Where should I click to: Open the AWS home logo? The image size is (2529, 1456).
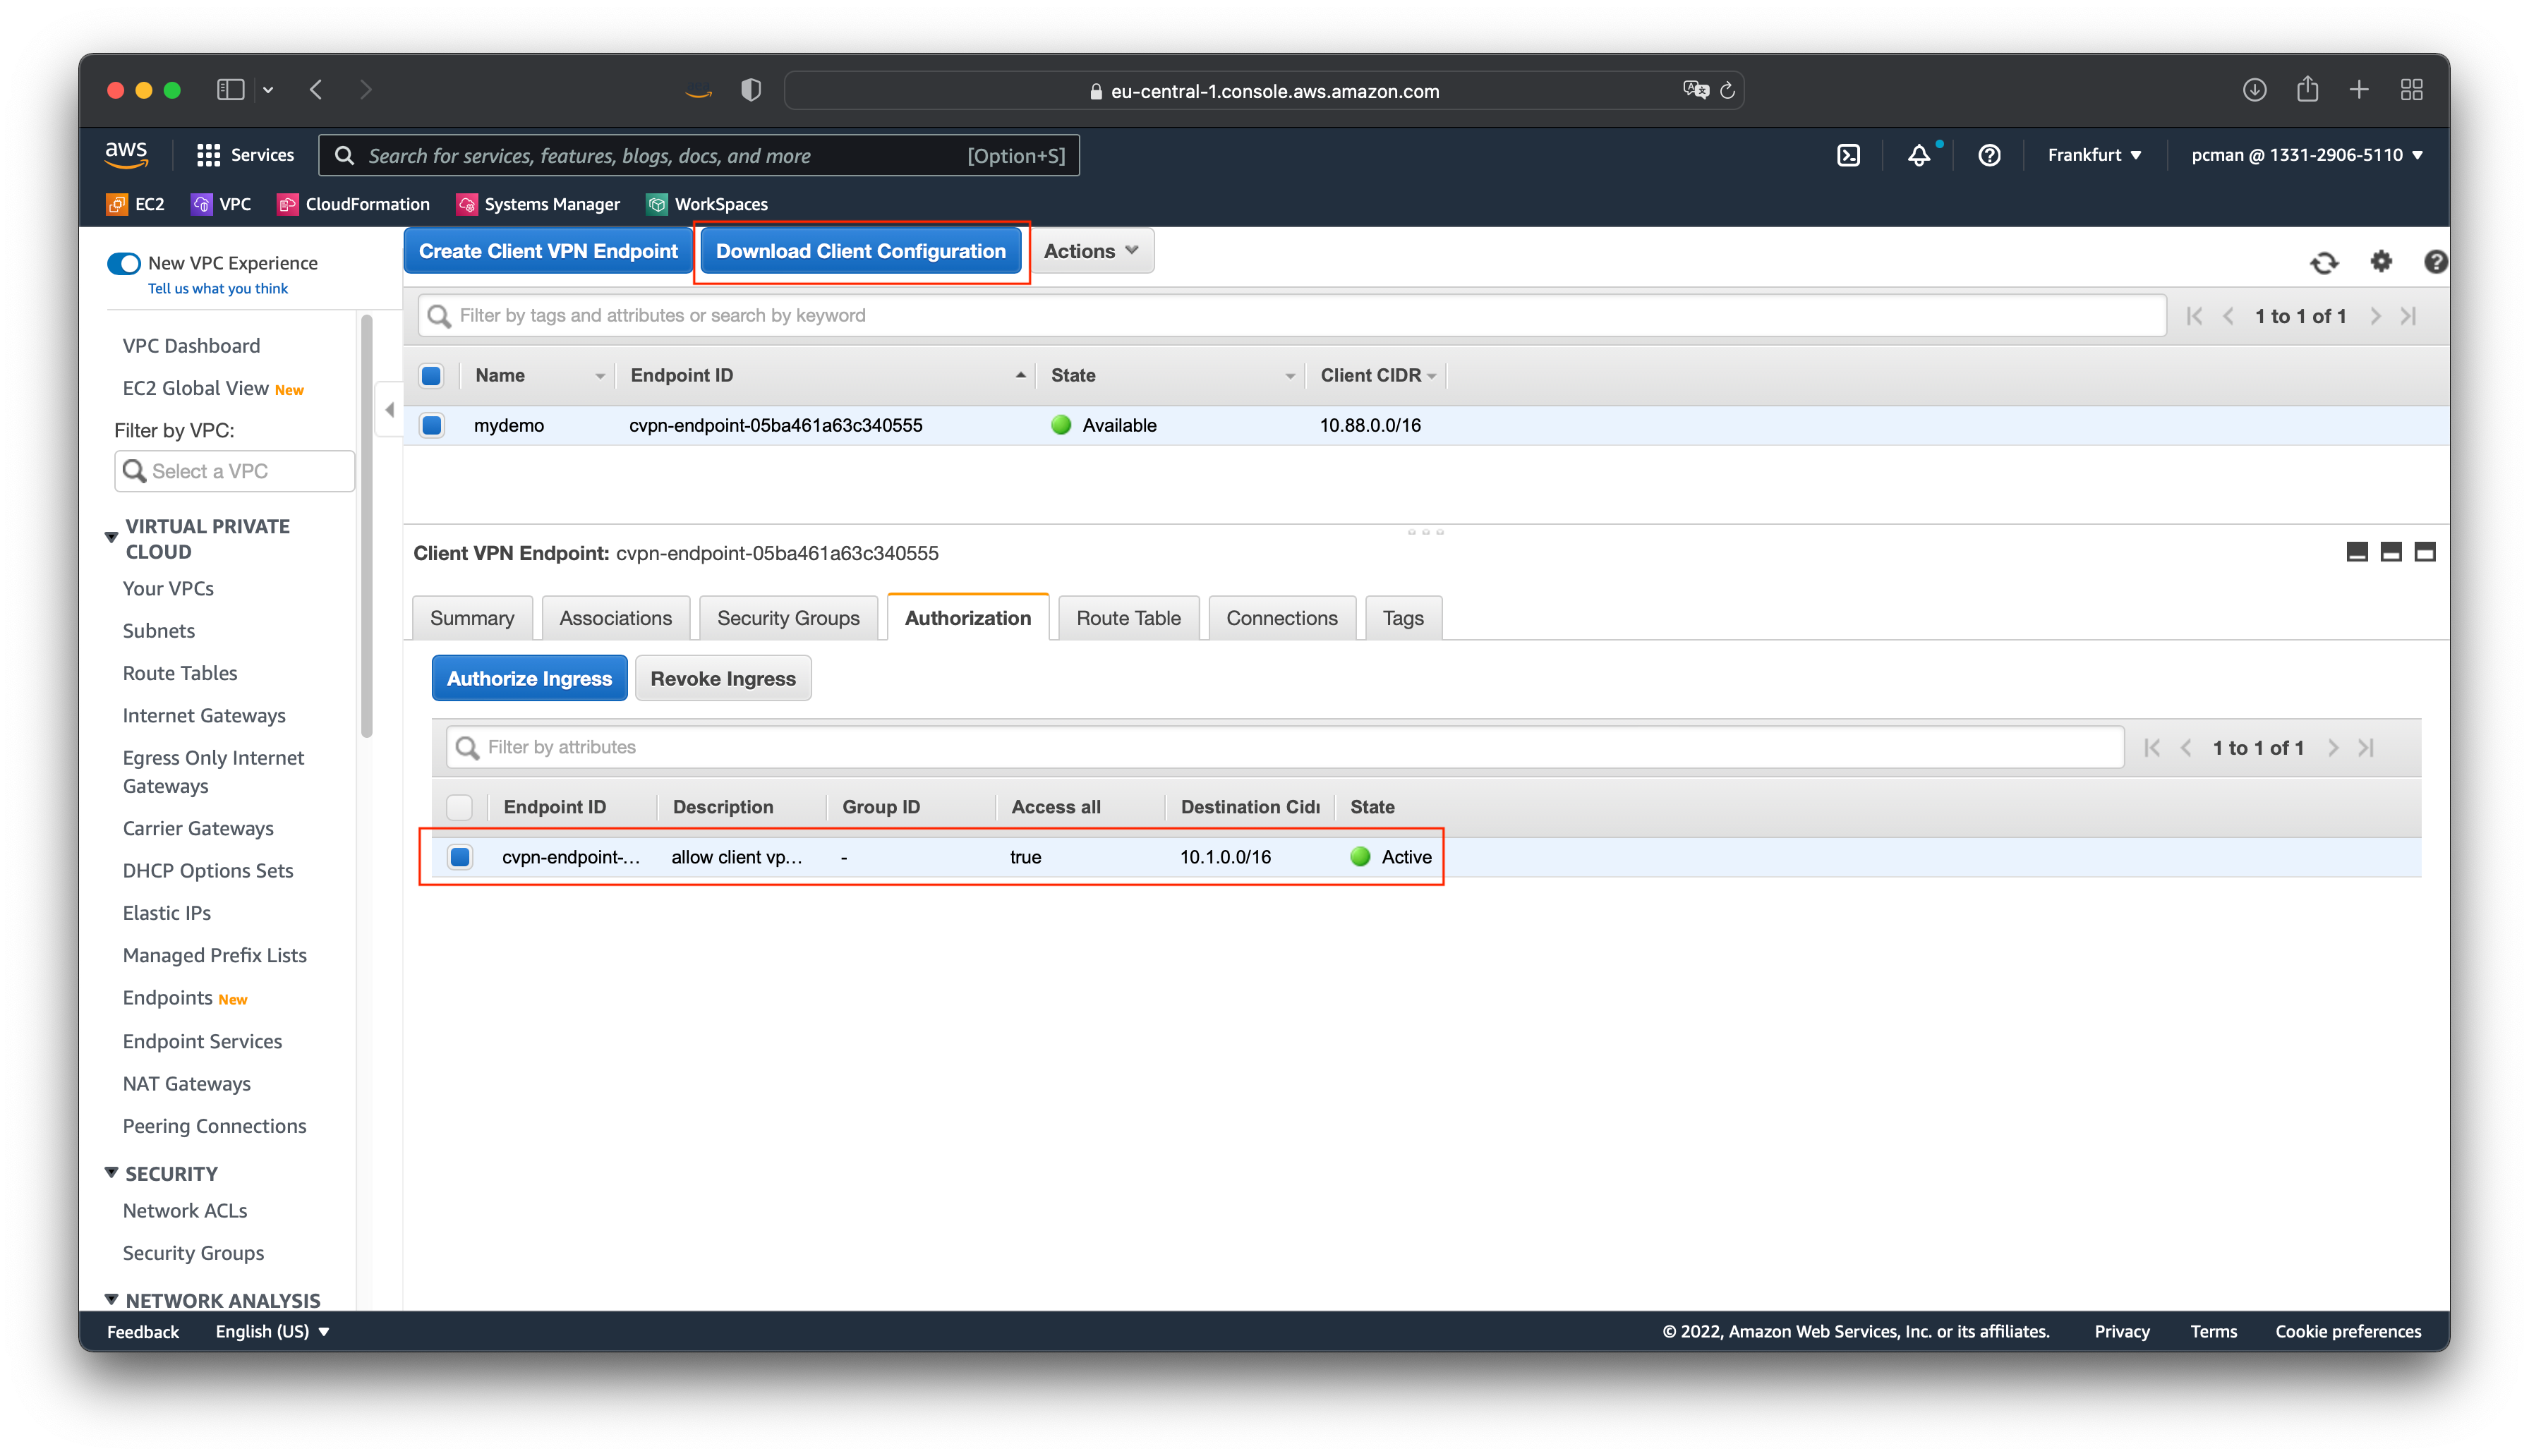click(126, 154)
